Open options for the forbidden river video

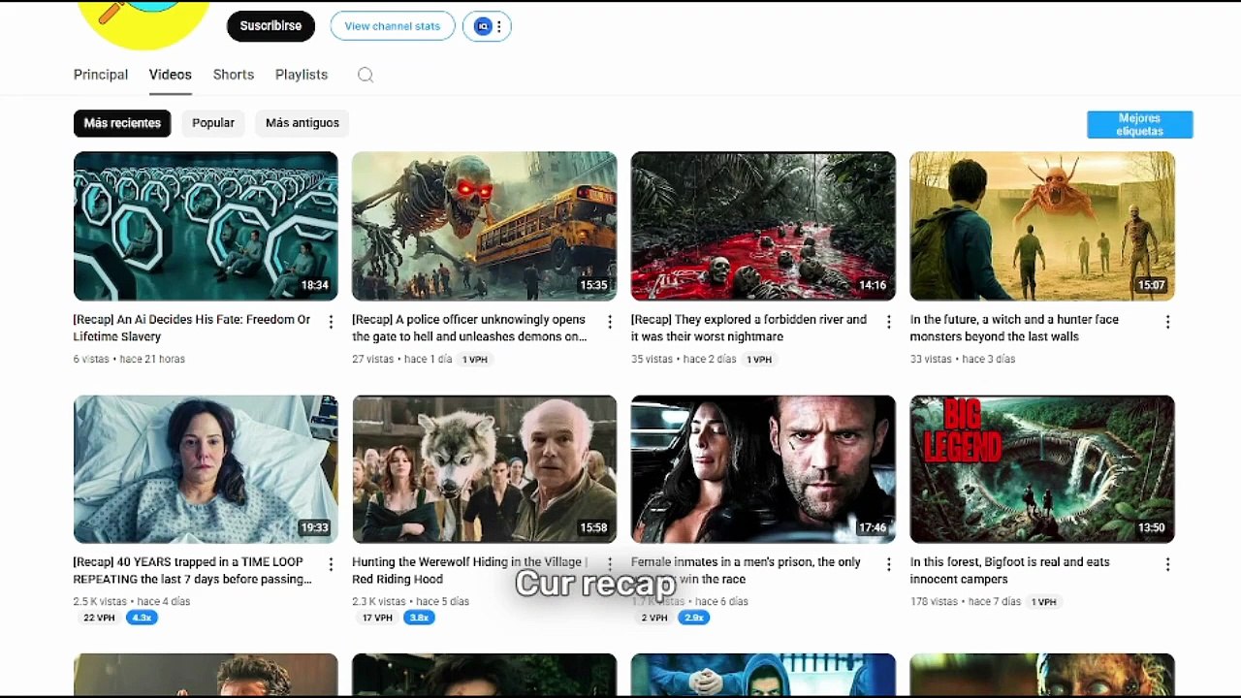pyautogui.click(x=888, y=321)
